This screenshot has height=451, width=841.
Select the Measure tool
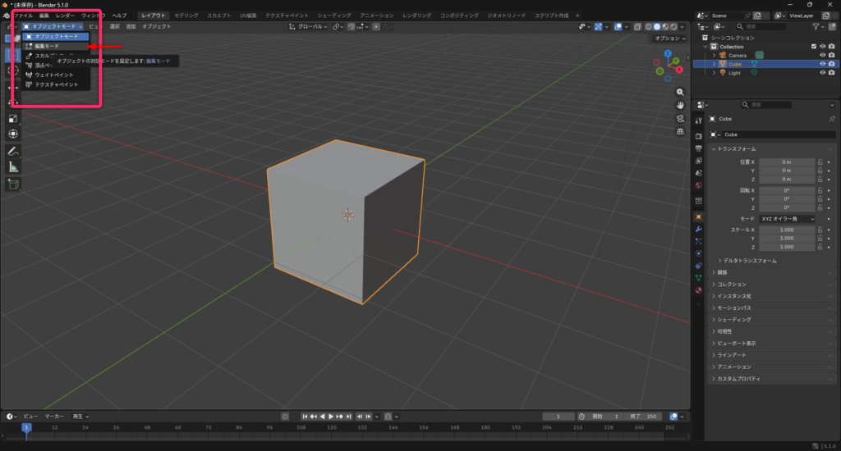[x=13, y=167]
